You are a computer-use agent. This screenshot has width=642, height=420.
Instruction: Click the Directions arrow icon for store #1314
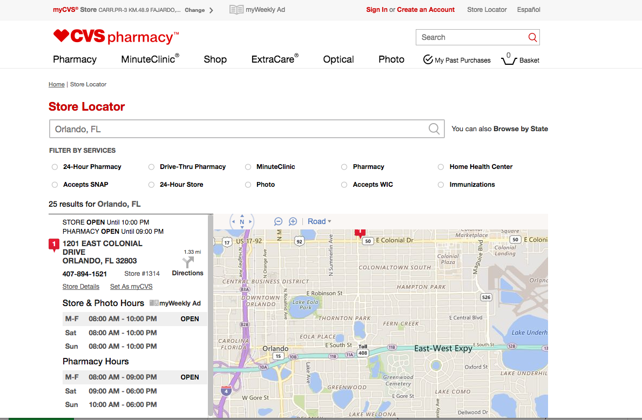[188, 262]
